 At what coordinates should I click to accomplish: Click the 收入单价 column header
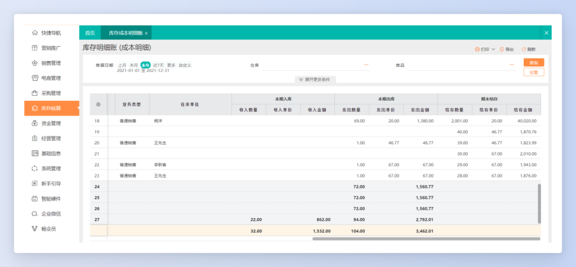283,110
